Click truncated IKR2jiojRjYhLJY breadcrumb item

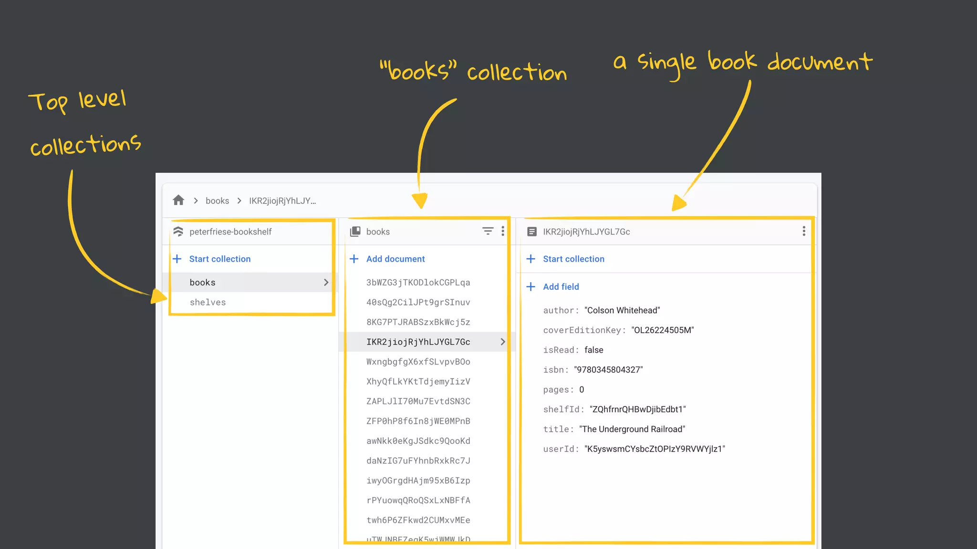pos(282,201)
